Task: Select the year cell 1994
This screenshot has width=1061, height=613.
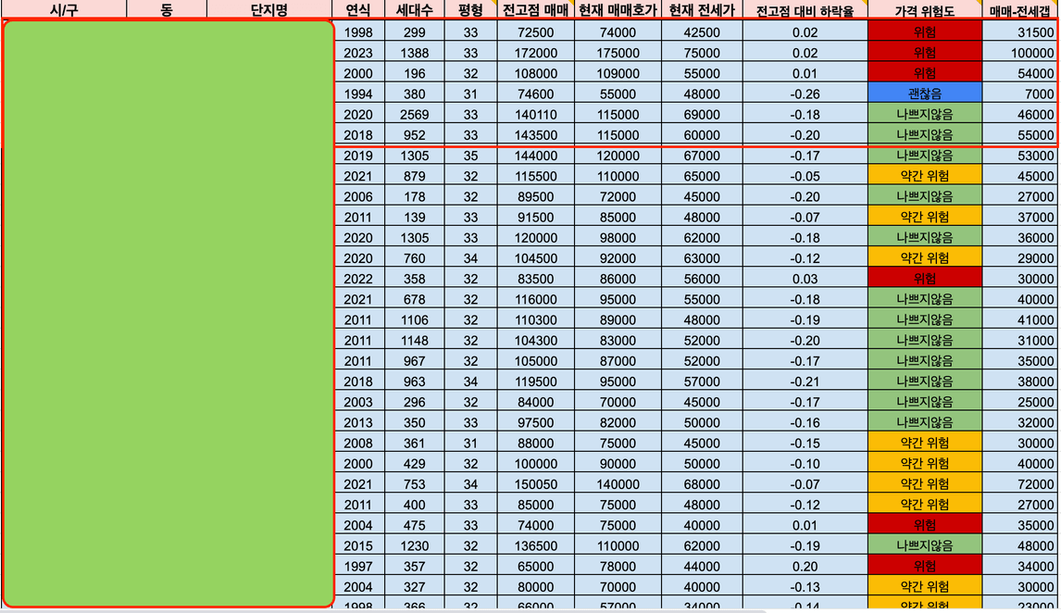Action: pos(358,94)
